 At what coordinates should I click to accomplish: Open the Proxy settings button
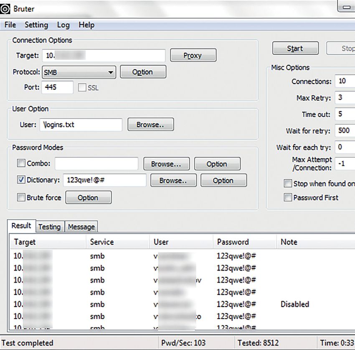(193, 55)
